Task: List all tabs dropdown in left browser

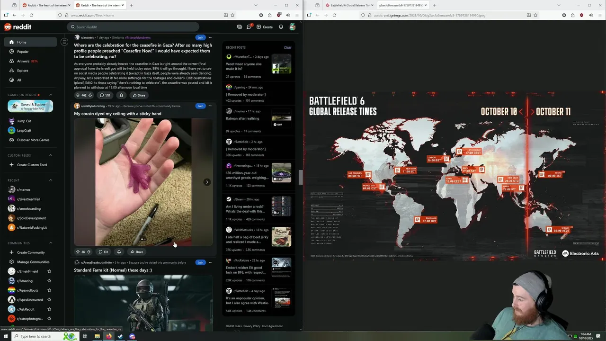Action: point(256,5)
